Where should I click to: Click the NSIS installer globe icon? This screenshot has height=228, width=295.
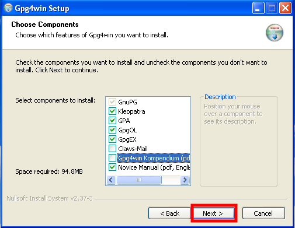pos(275,33)
